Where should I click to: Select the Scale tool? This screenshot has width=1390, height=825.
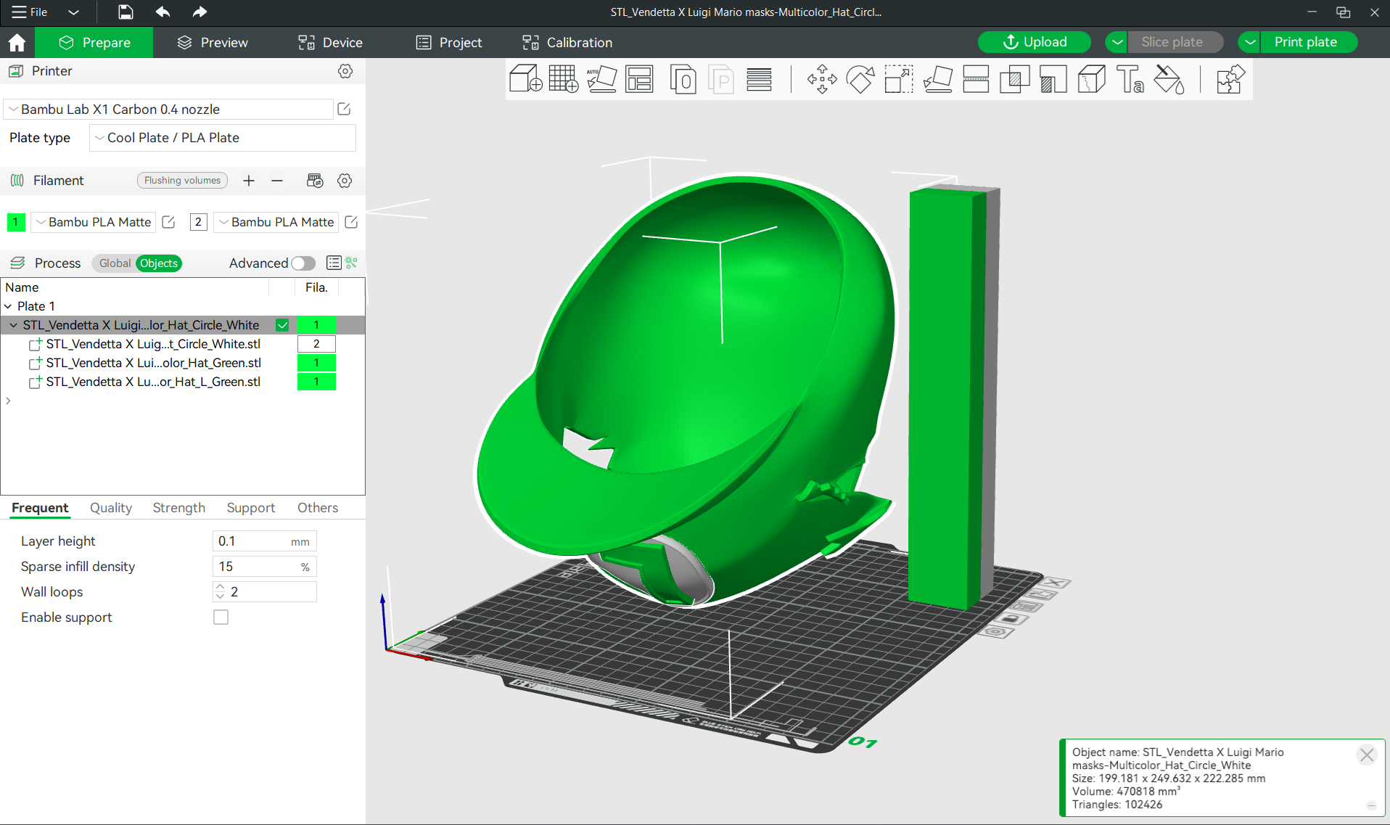898,79
